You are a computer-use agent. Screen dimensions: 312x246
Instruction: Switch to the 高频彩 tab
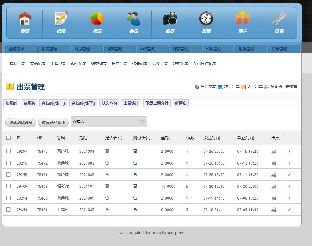(29, 103)
